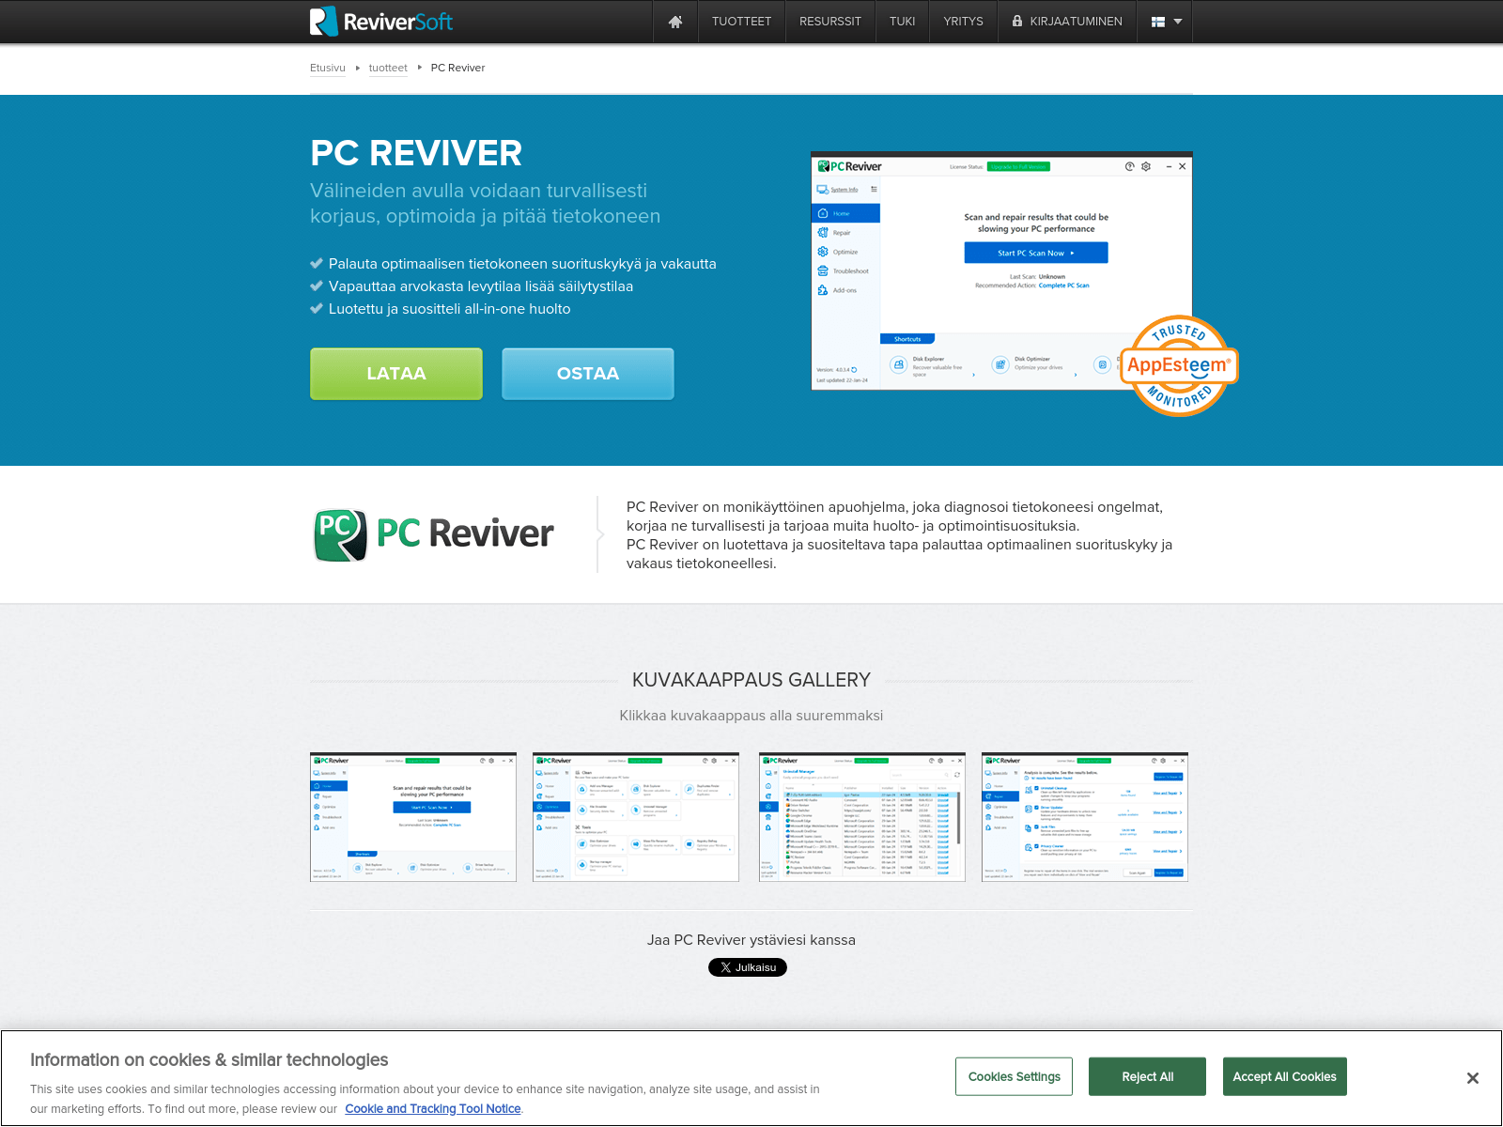
Task: Open Cookie and Tracking Tool Notice link
Action: coord(433,1109)
